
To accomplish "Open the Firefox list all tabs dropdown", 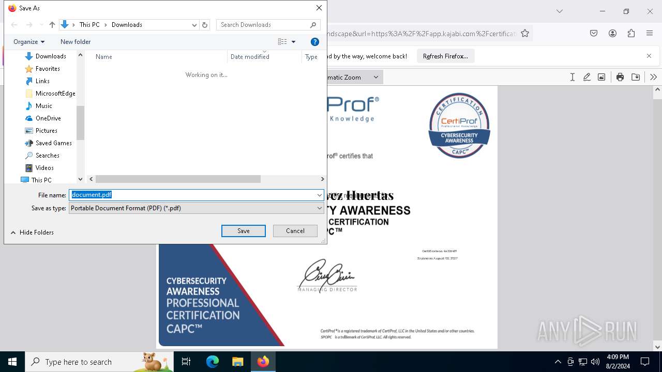I will pyautogui.click(x=559, y=11).
